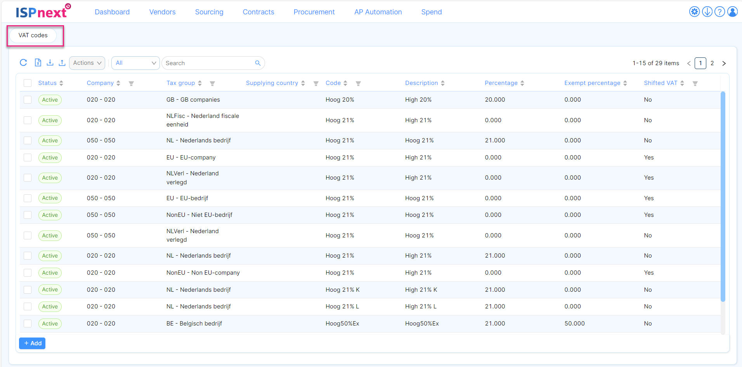Check the 050 NL Nederlands bedrijf Hoog 21% row
This screenshot has height=367, width=742.
pos(28,140)
